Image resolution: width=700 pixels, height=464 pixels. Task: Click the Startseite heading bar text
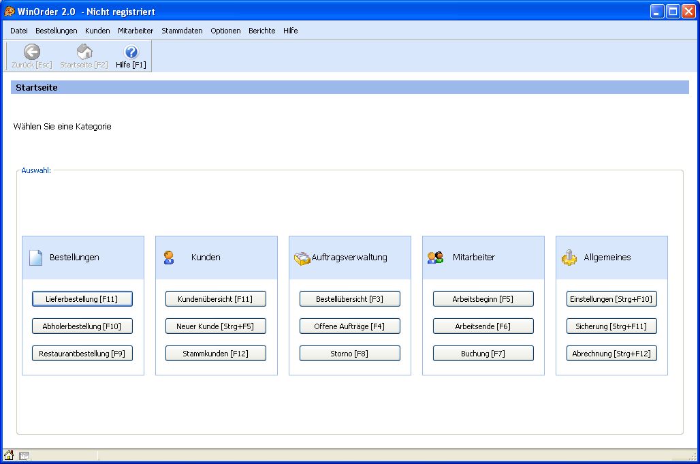pos(37,87)
